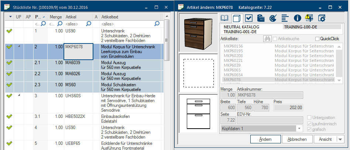The width and height of the screenshot is (350, 150).
Task: Open the Kopfdaten 1 dropdown
Action: point(299,128)
